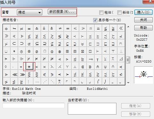Select the circled times (⊗) symbol
This screenshot has height=119, width=154.
tap(29, 51)
